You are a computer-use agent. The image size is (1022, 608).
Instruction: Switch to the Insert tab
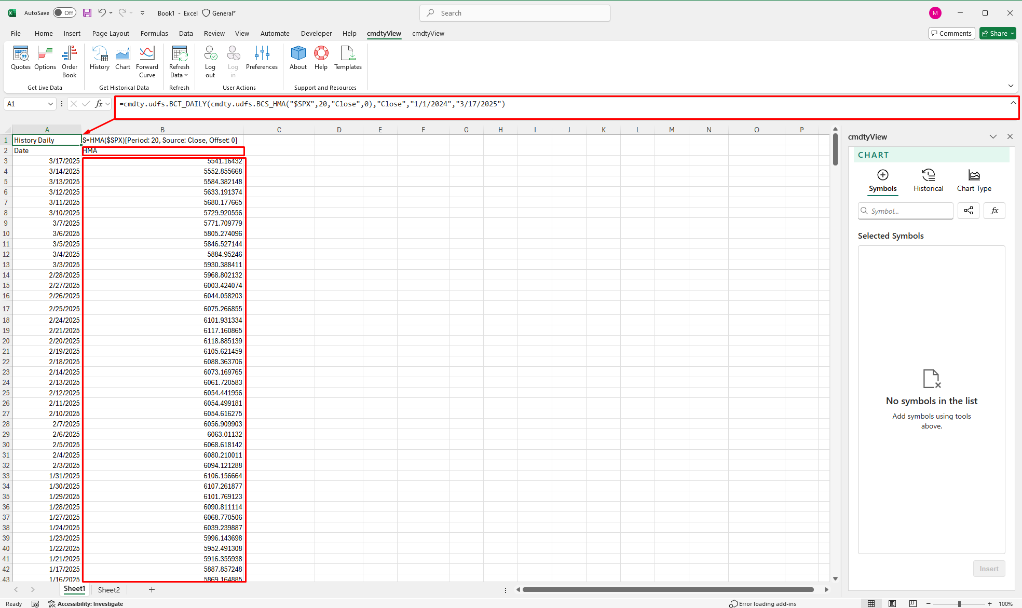point(72,33)
